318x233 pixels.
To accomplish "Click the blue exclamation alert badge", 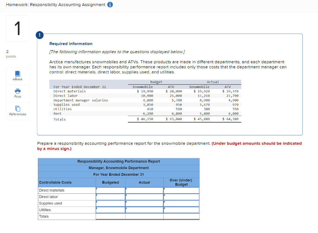I will (x=39, y=35).
